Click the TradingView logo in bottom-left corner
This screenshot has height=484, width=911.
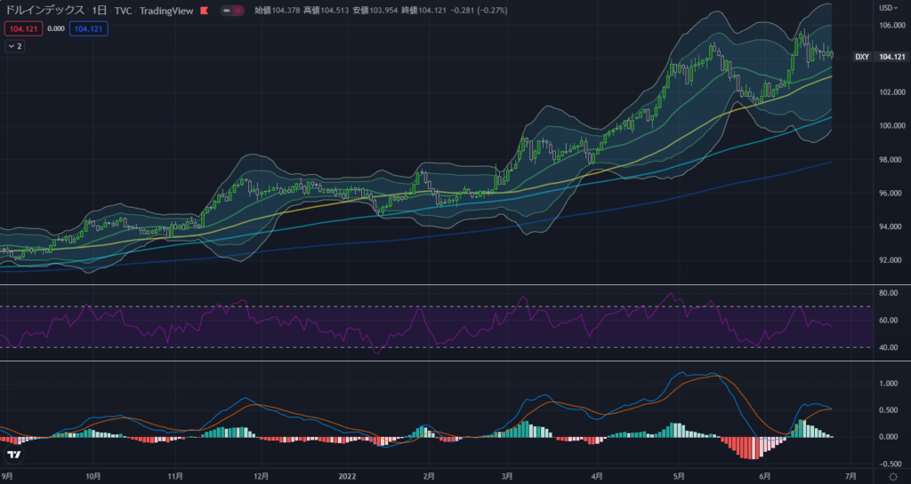pos(13,455)
